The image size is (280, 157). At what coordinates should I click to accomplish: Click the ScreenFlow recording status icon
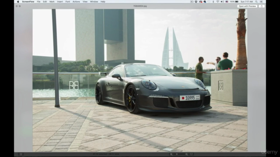[192, 2]
